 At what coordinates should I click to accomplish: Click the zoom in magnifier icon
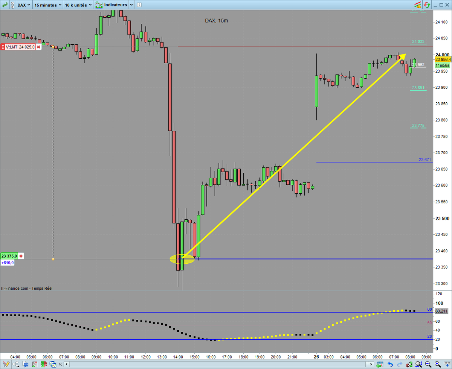[438, 364]
